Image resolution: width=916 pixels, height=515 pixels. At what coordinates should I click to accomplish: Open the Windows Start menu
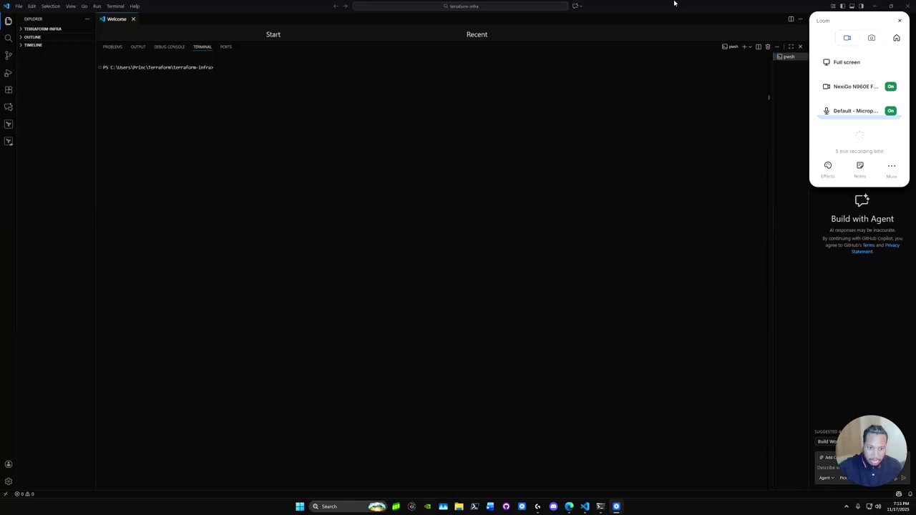(x=300, y=506)
